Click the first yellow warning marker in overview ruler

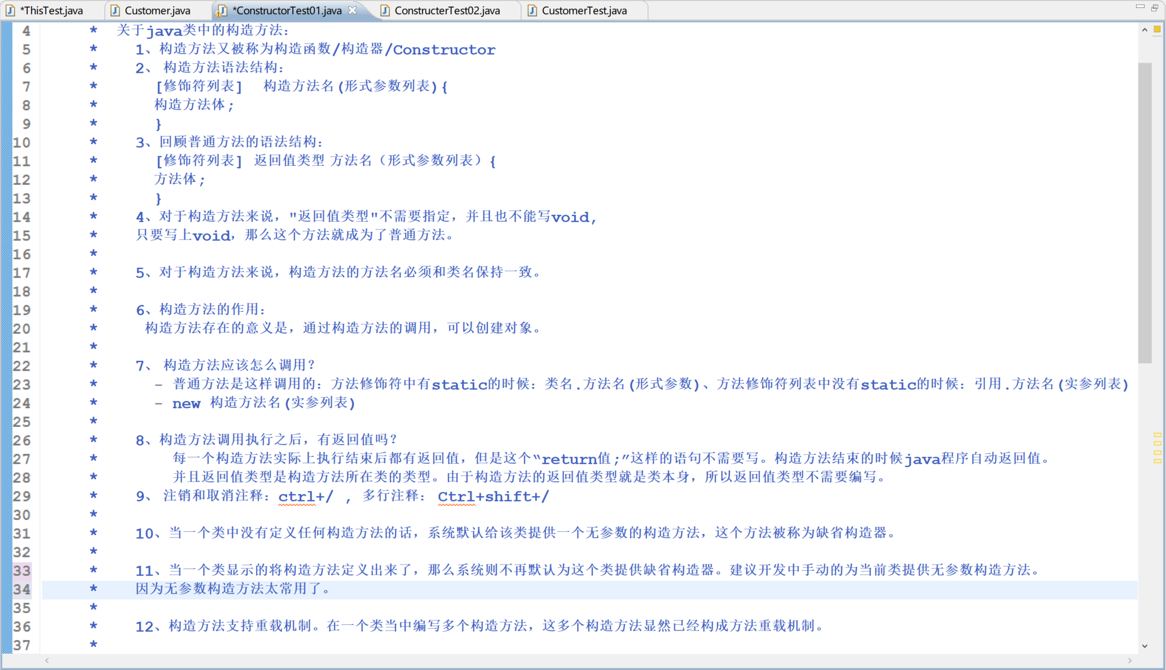[x=1158, y=435]
